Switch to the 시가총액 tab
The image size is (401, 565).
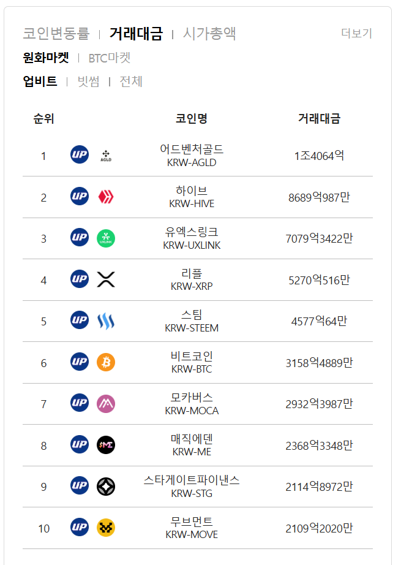[209, 34]
